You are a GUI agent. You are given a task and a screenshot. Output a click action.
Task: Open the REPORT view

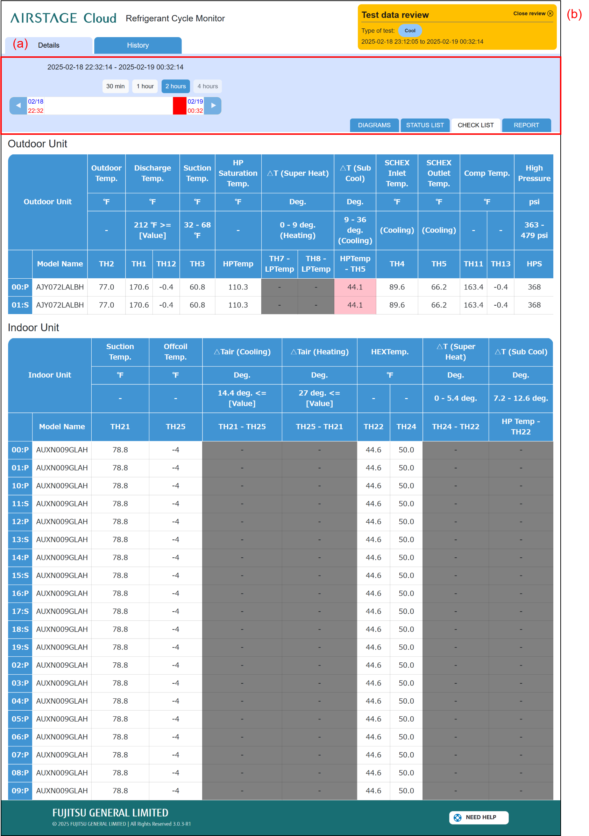click(526, 125)
